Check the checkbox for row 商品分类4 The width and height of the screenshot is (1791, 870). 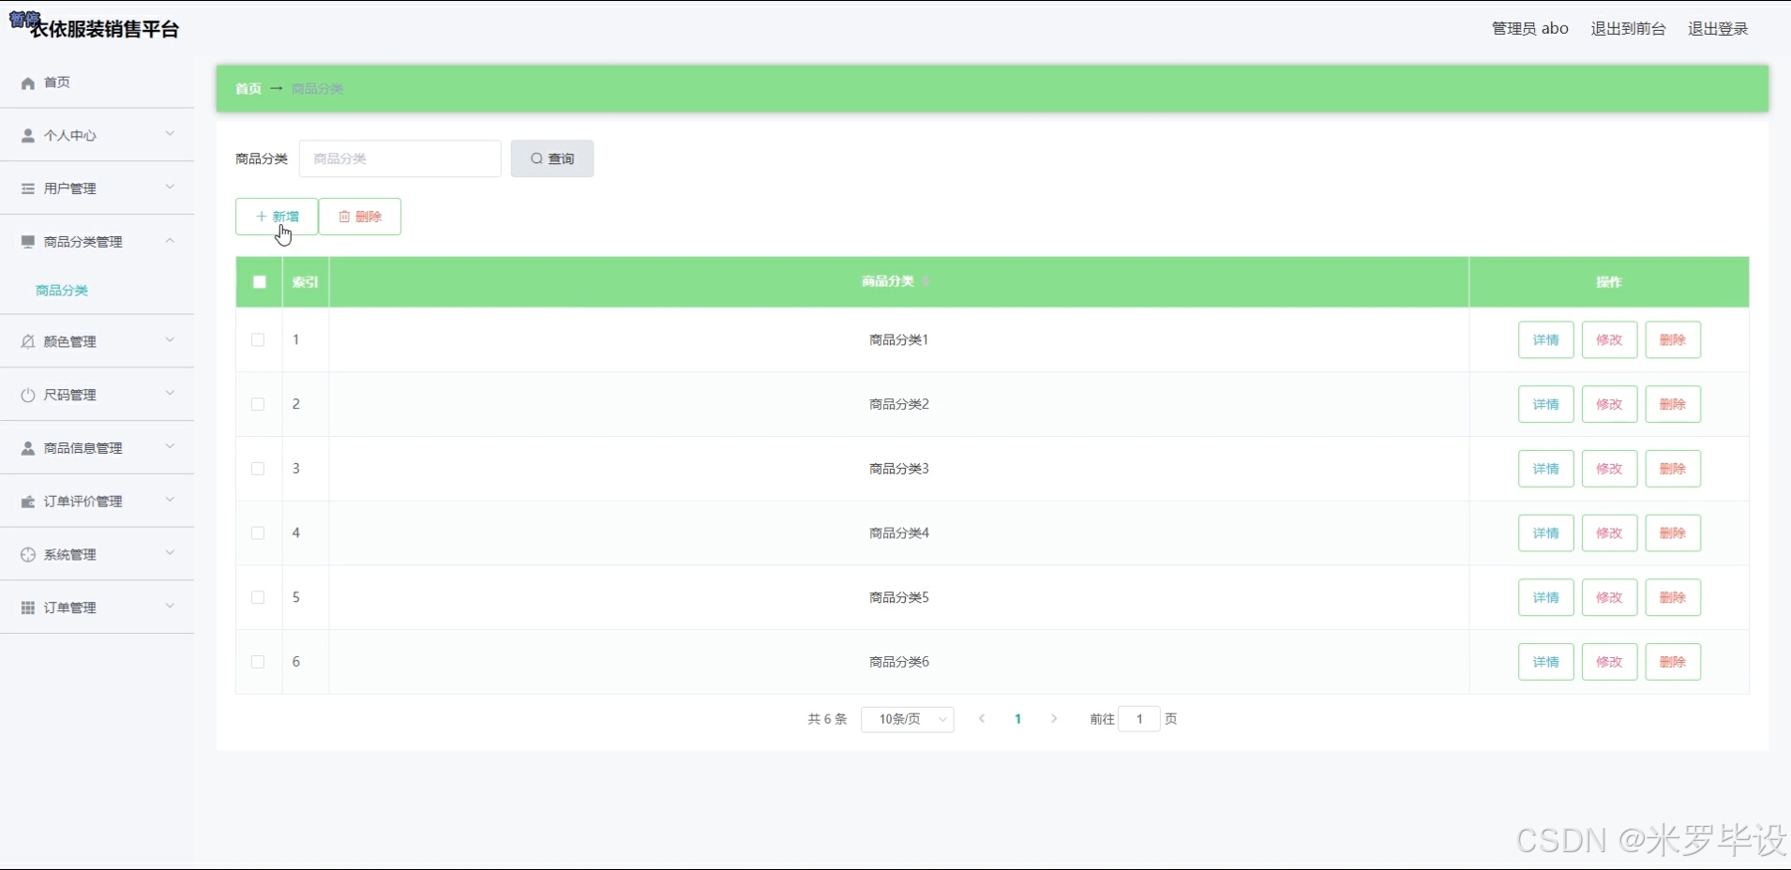pos(258,533)
